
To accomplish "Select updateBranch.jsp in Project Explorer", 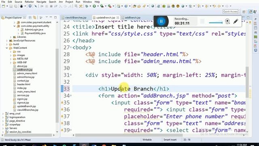I will tap(26, 106).
